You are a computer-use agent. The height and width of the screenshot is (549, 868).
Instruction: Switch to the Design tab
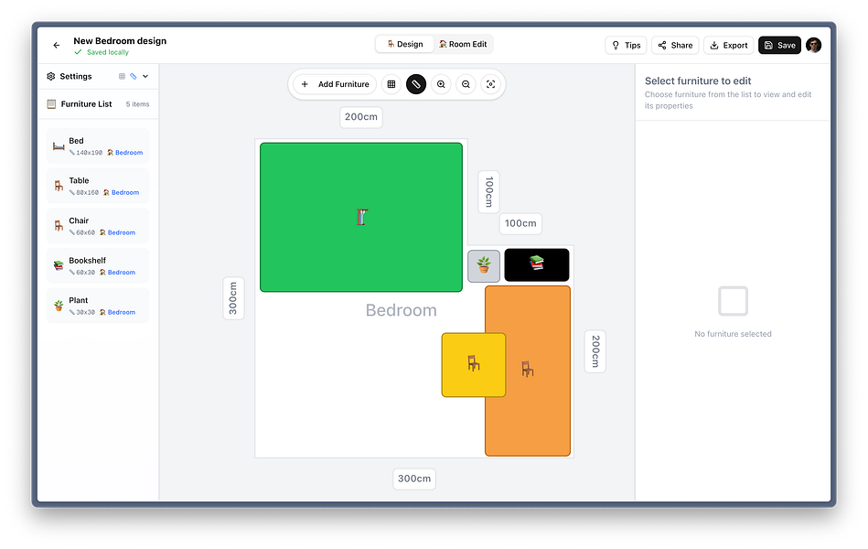404,44
